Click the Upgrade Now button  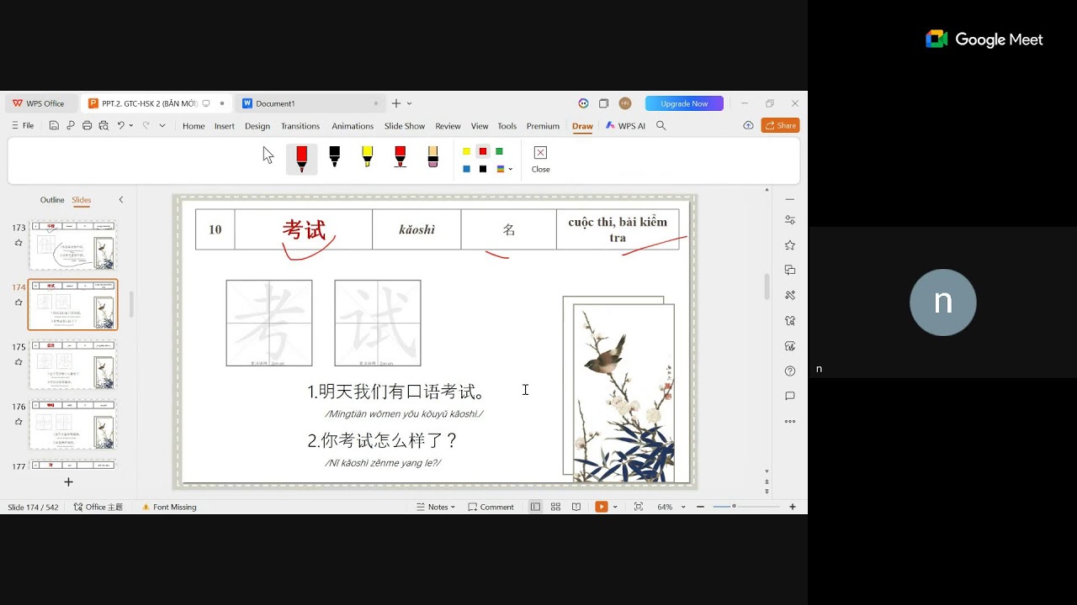(684, 103)
